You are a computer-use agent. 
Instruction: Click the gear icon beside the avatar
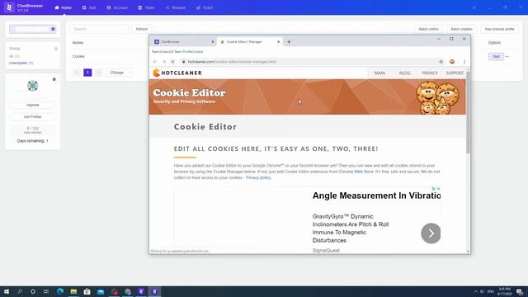click(54, 79)
